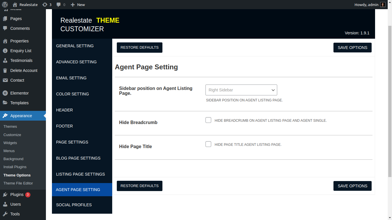Open the Listing Page Settings tab
The height and width of the screenshot is (220, 392).
pyautogui.click(x=81, y=174)
